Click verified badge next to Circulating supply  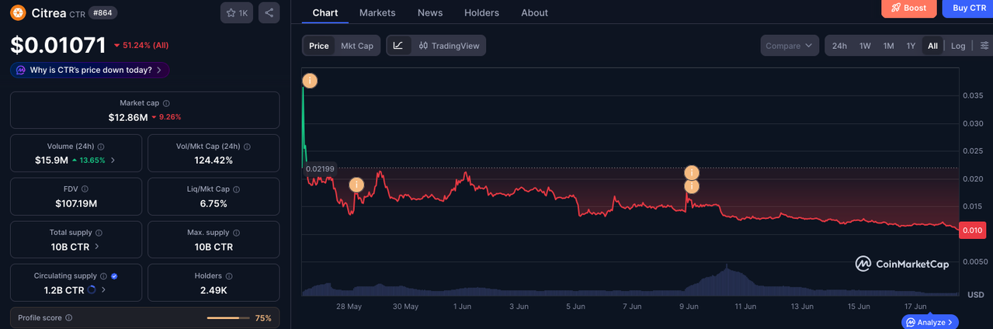(x=114, y=276)
